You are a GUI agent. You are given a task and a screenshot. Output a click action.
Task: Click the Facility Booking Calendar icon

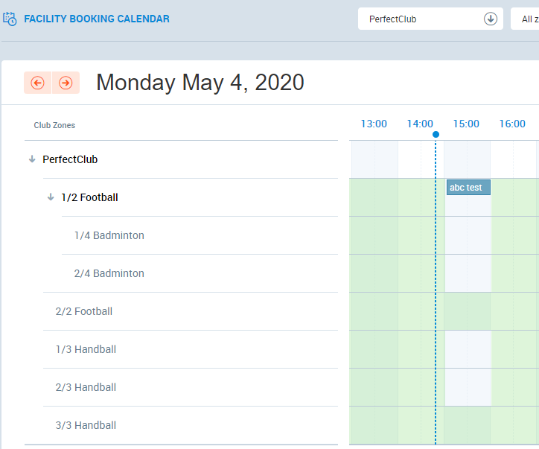click(10, 19)
